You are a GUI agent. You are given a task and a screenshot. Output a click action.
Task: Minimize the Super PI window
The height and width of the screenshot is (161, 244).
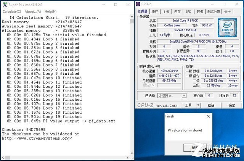pos(103,5)
